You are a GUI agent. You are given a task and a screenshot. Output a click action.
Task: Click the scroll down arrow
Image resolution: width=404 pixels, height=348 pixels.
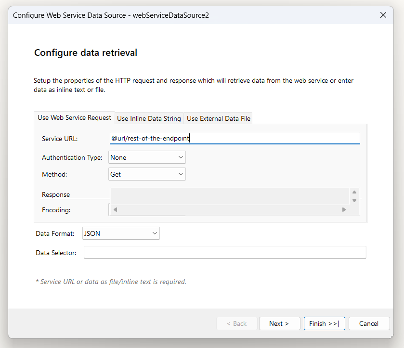tap(354, 200)
